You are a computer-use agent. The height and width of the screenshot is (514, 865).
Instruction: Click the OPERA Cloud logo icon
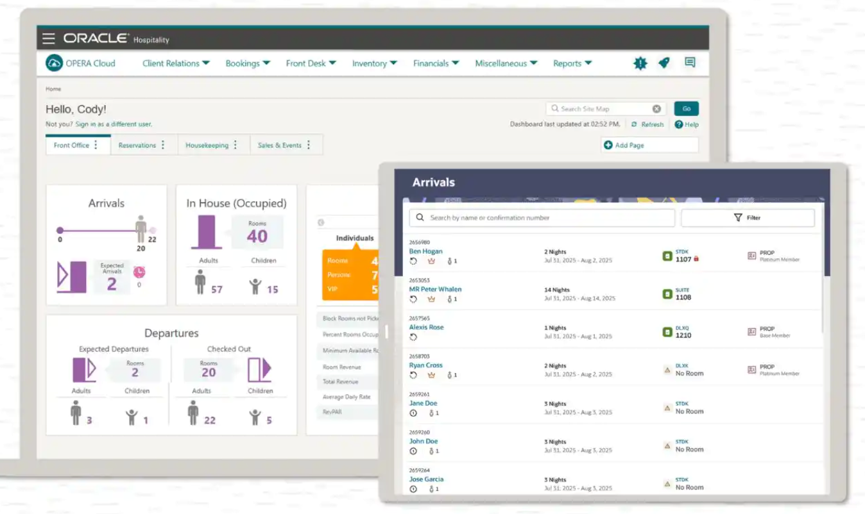pyautogui.click(x=54, y=63)
